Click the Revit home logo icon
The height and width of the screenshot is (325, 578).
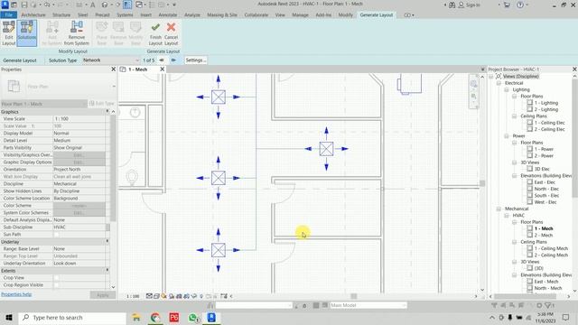point(5,5)
